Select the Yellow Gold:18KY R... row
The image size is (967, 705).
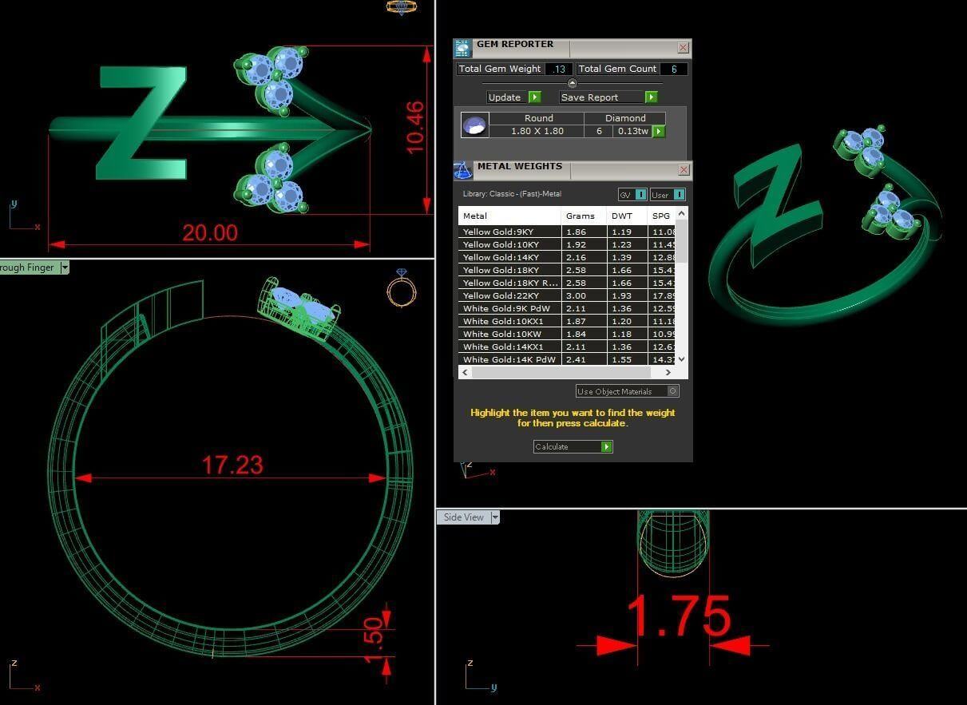[567, 283]
